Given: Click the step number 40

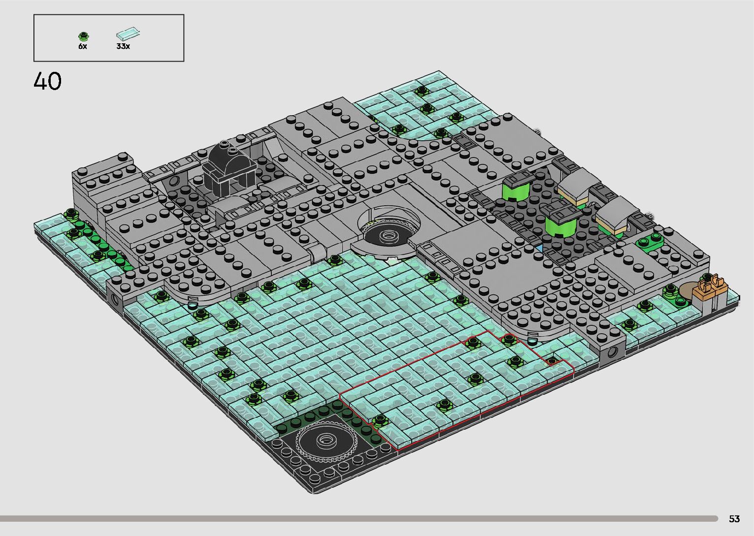Looking at the screenshot, I should [48, 81].
